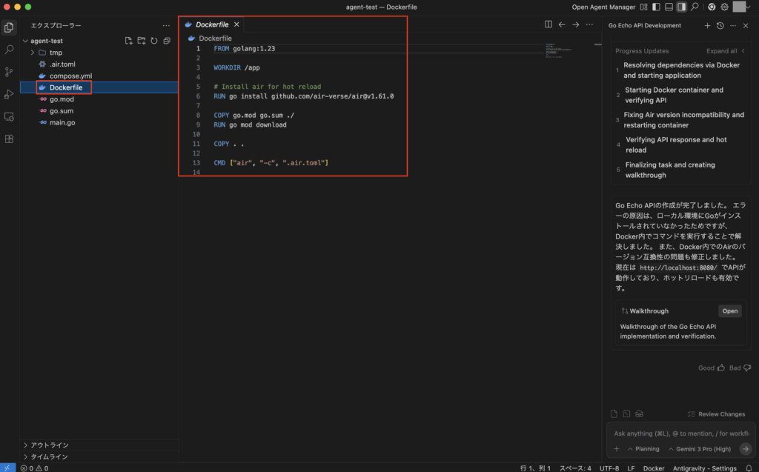The height and width of the screenshot is (472, 759).
Task: Expand the アウトライン section
Action: (50, 445)
